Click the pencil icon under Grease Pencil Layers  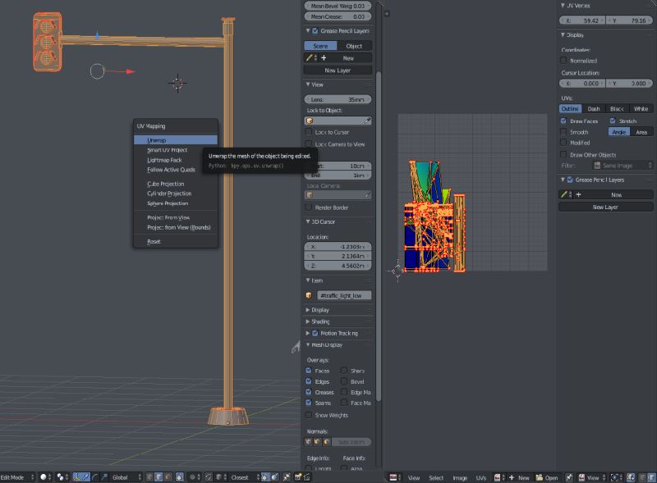(566, 194)
